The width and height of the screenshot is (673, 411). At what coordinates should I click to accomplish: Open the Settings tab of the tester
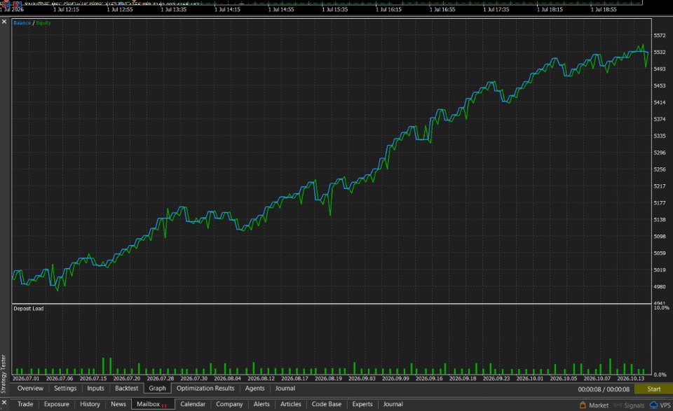65,389
